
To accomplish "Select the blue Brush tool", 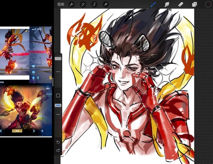I will tap(153, 4).
